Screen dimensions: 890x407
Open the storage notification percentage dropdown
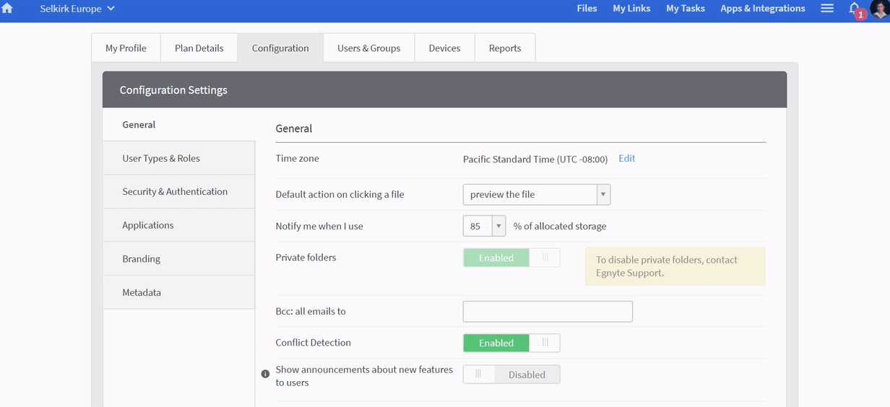[x=483, y=226]
